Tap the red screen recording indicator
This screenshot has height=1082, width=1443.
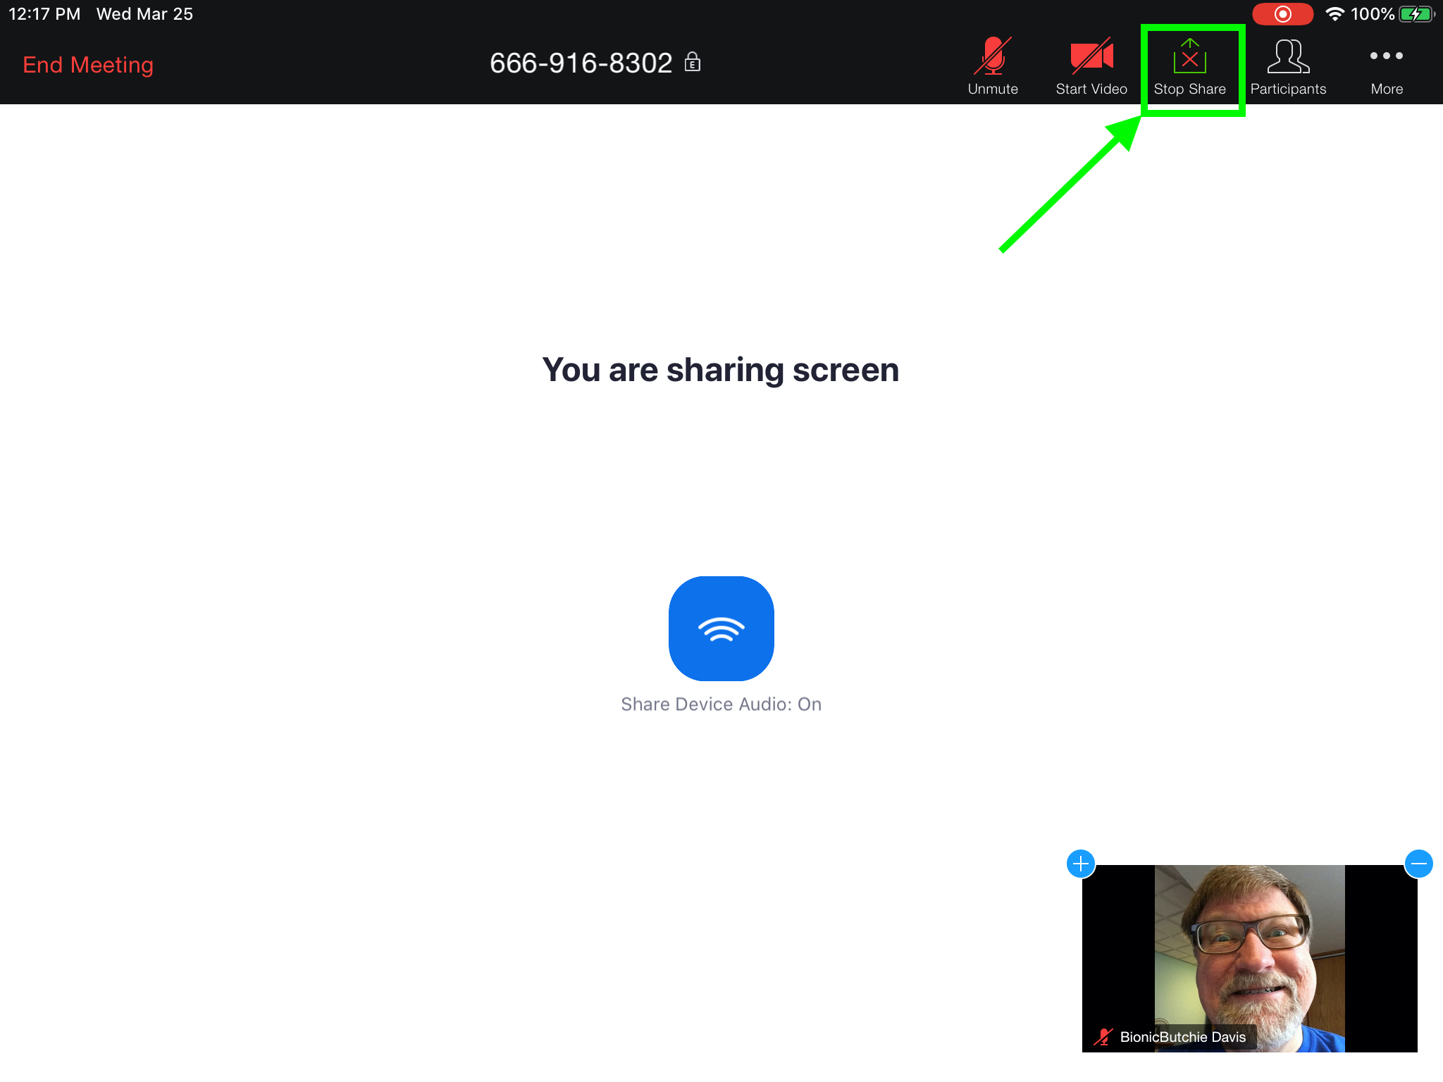point(1282,14)
